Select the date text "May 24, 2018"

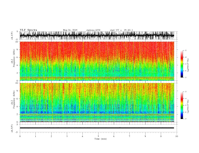pyautogui.click(x=70, y=30)
